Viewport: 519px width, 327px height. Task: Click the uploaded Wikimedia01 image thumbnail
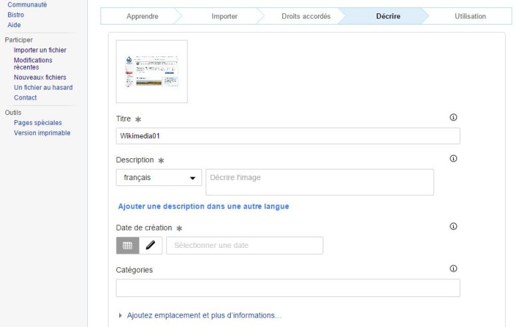(152, 71)
